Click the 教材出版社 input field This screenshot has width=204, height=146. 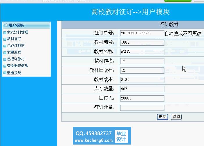click(x=142, y=70)
